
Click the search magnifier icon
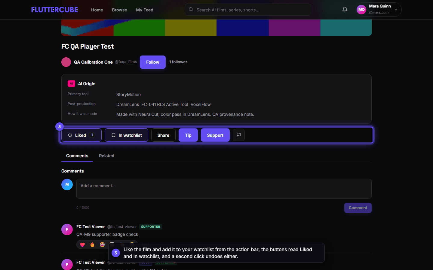coord(191,10)
